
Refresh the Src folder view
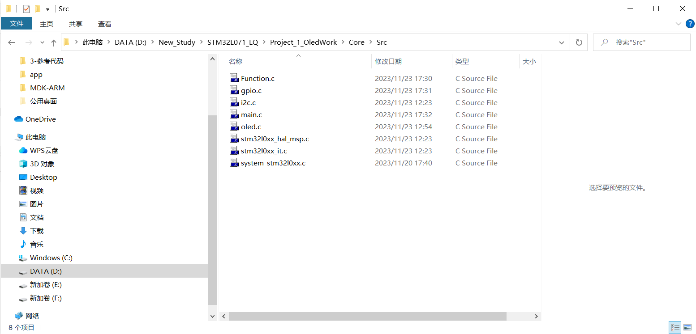pyautogui.click(x=579, y=42)
